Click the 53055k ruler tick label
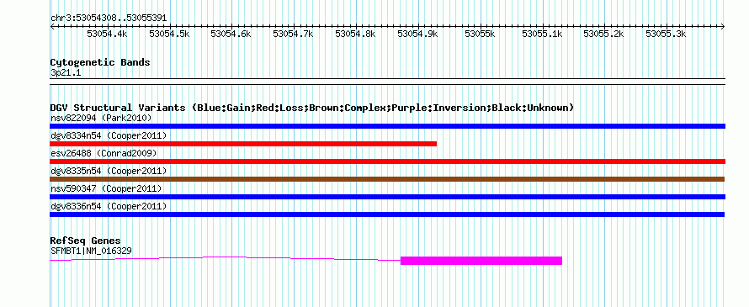 480,34
